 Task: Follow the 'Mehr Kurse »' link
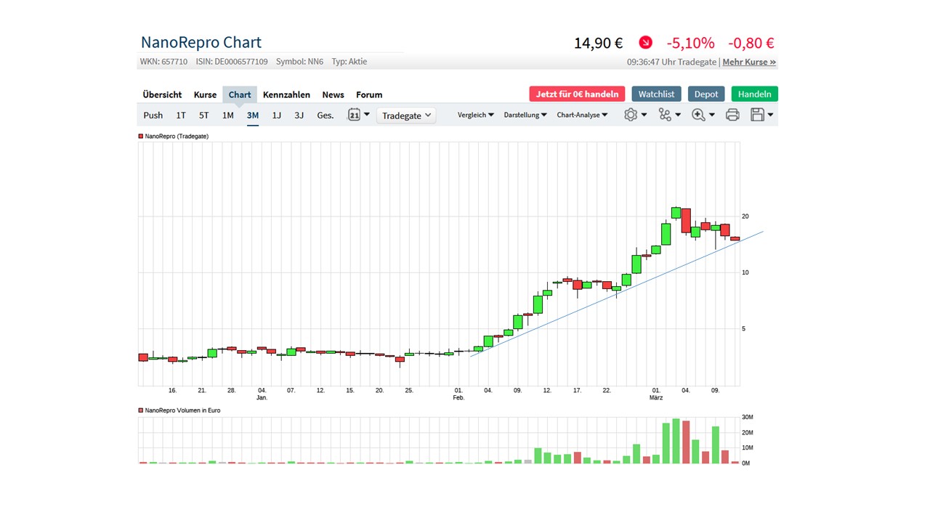(749, 62)
